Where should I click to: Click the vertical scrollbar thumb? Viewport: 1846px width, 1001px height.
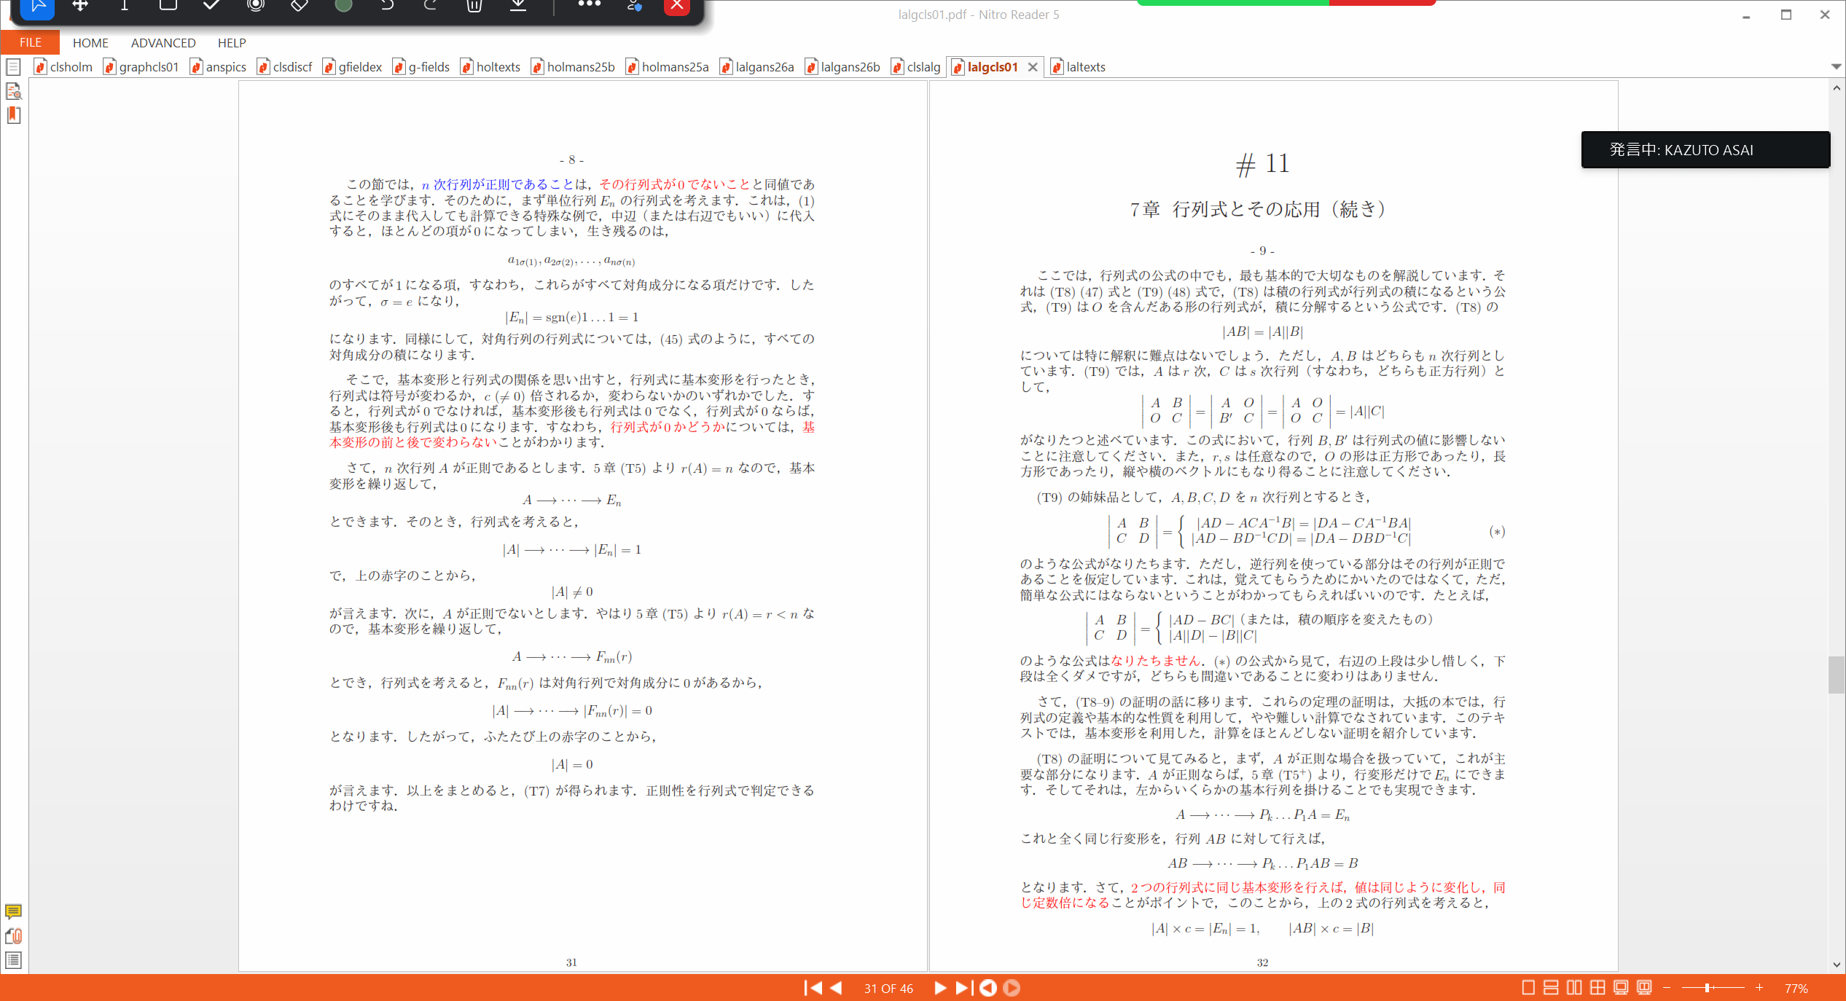click(x=1836, y=675)
